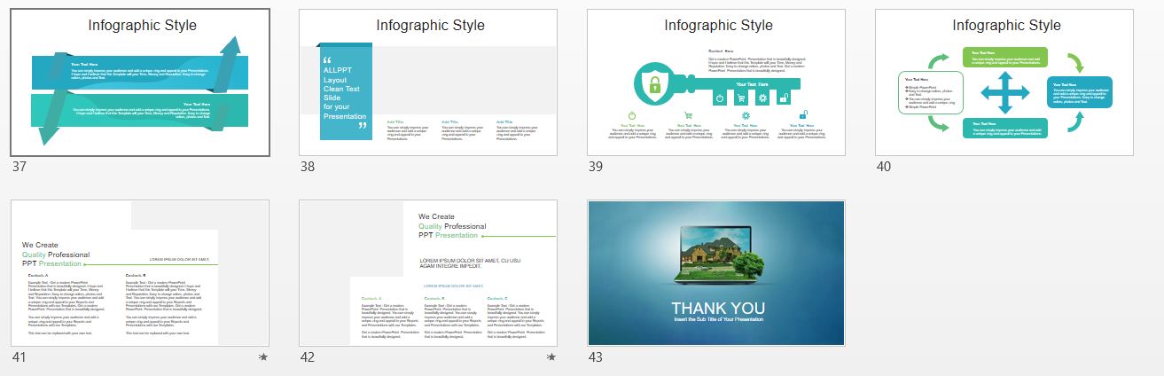
Task: Select slide 38 thumbnail with quote ribbon
Action: click(428, 82)
